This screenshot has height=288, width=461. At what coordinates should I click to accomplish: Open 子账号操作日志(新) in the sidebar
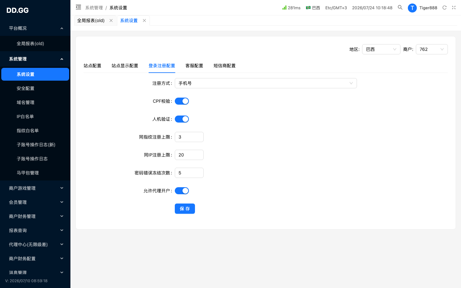tap(35, 145)
